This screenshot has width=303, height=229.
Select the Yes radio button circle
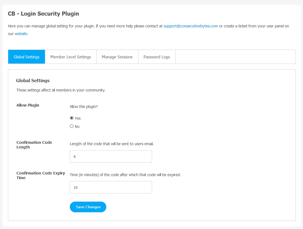(72, 118)
